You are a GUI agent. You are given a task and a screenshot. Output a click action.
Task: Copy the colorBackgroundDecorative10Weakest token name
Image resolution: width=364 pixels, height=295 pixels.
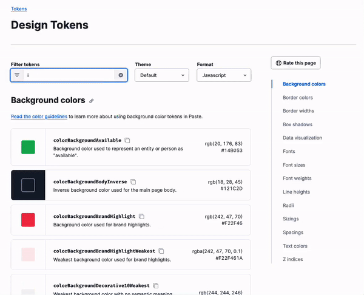coord(156,285)
